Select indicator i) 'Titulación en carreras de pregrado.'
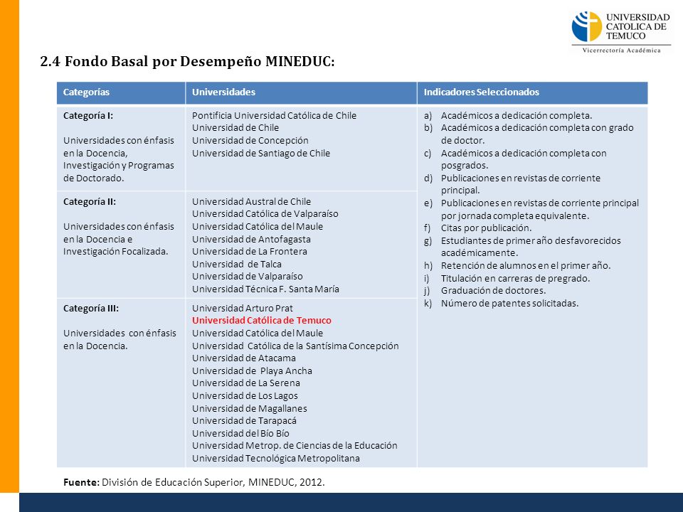The image size is (683, 512). 507,278
